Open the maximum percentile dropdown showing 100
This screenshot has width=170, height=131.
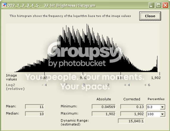[162, 114]
